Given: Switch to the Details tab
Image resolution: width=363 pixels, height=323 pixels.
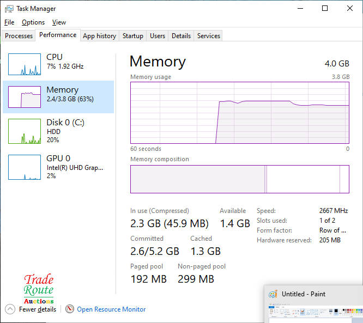Looking at the screenshot, I should (x=181, y=36).
